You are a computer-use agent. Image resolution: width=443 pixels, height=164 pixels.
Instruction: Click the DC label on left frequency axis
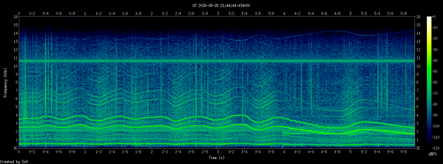(x=15, y=148)
